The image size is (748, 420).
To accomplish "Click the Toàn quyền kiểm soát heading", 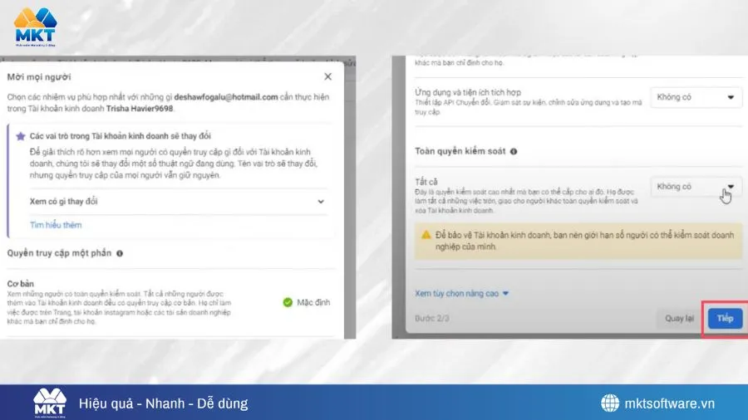I will point(460,151).
